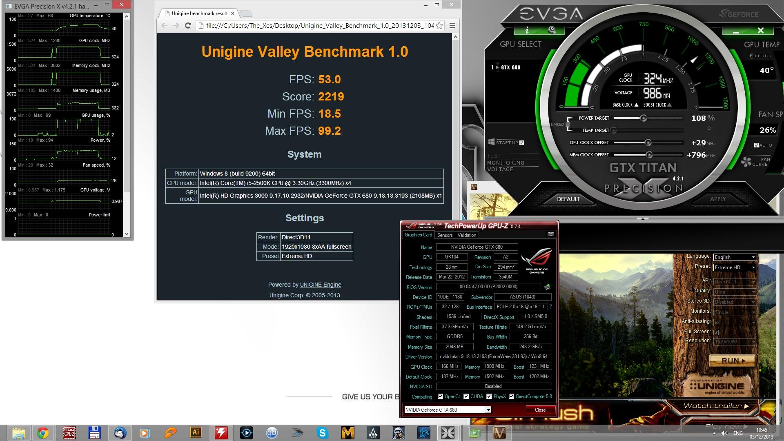Click the monitor window's scroll down arrow
This screenshot has width=784, height=441.
[127, 234]
